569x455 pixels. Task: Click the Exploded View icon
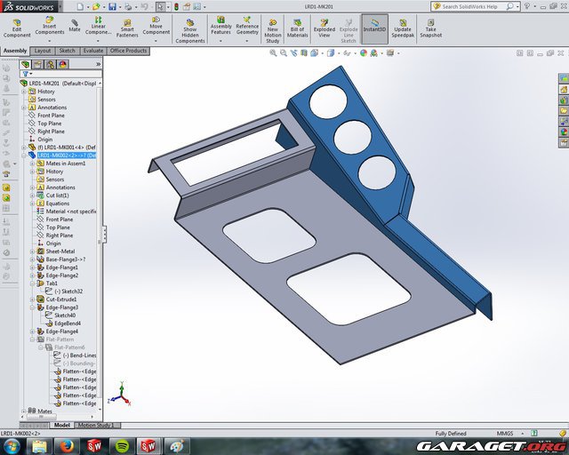[325, 27]
